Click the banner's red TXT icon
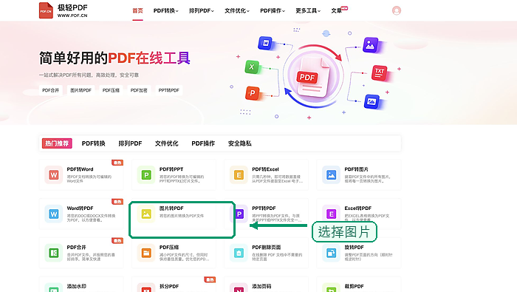This screenshot has height=292, width=517. [379, 72]
